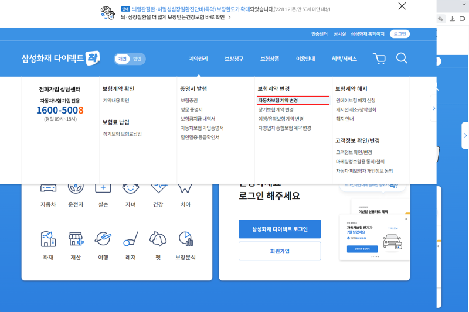Image resolution: width=469 pixels, height=312 pixels.
Task: Click 삼성화재 다이렉트 로그인 button
Action: (280, 229)
